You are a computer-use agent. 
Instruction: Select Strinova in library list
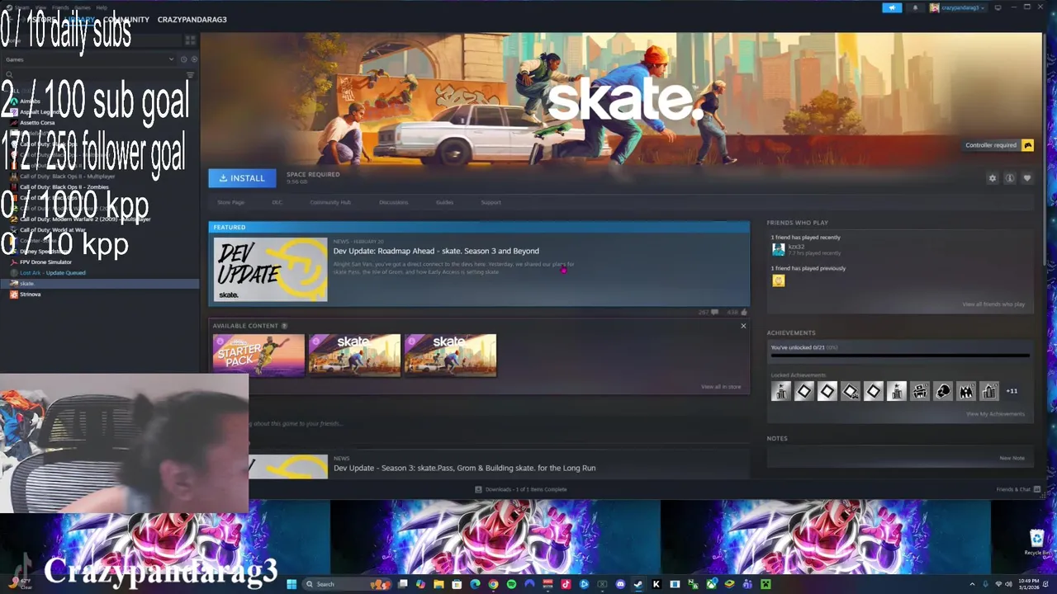click(x=30, y=295)
